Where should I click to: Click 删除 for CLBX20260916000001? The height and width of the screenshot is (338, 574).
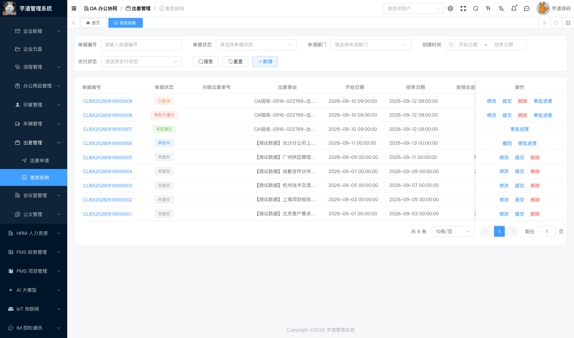coord(535,214)
